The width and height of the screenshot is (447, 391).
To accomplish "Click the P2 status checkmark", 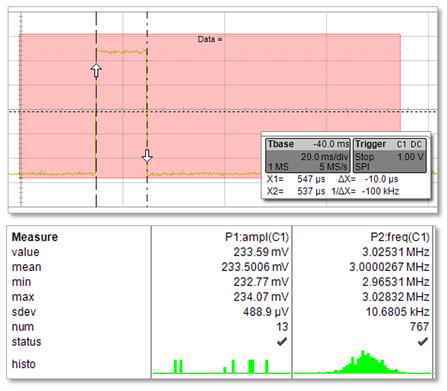I will tap(422, 341).
